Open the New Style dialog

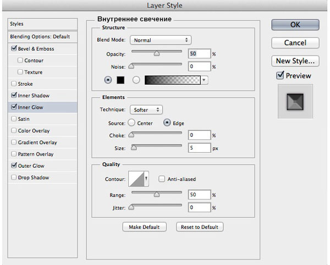[295, 61]
